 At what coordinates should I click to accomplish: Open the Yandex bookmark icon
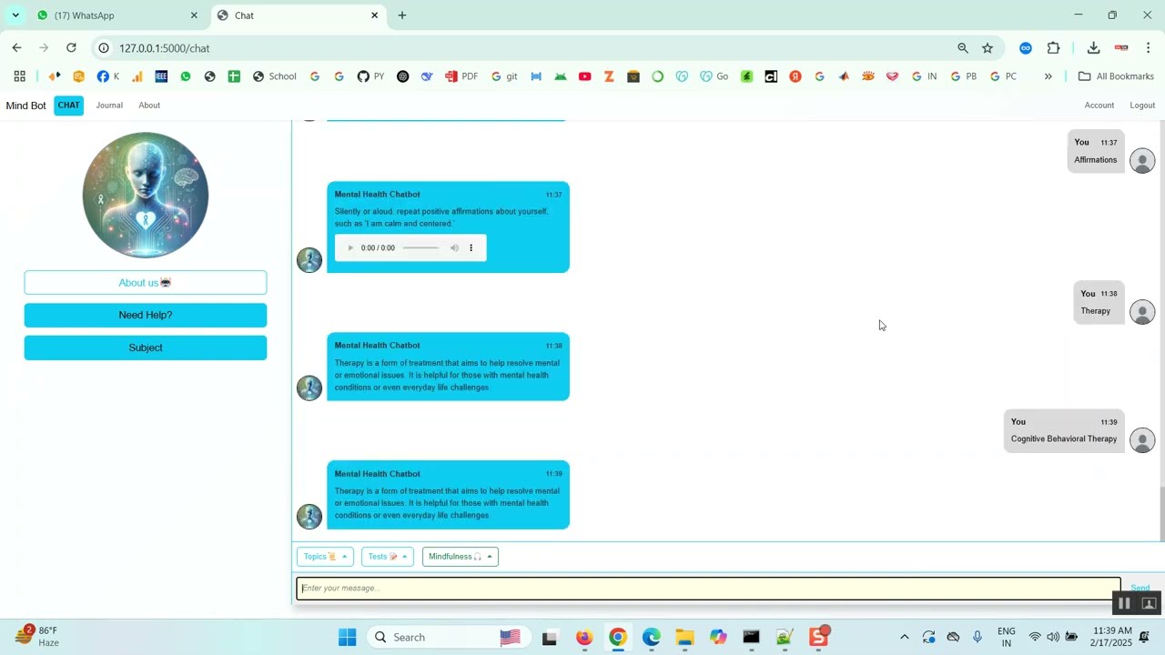[x=795, y=76]
